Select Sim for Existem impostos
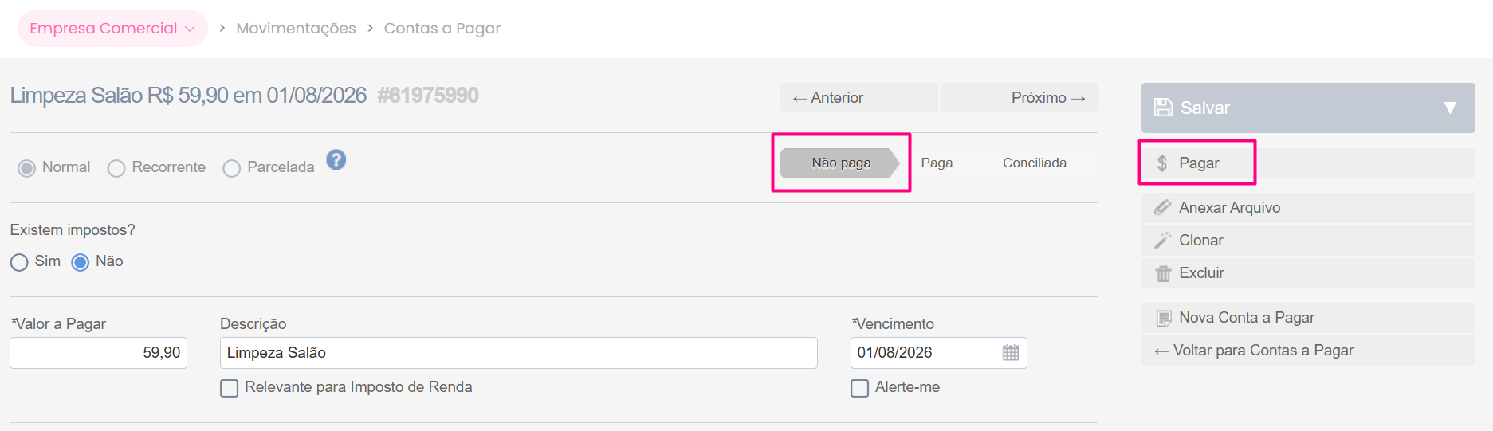The width and height of the screenshot is (1493, 431). (19, 262)
